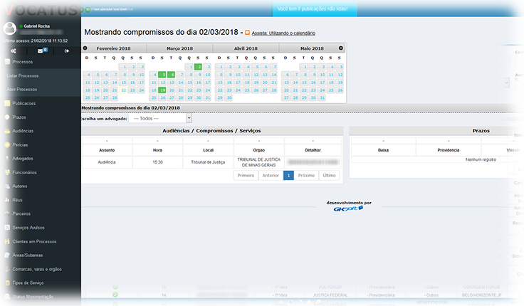This screenshot has width=524, height=306.
Task: Open Serviços Avulsos menu item
Action: click(30, 228)
